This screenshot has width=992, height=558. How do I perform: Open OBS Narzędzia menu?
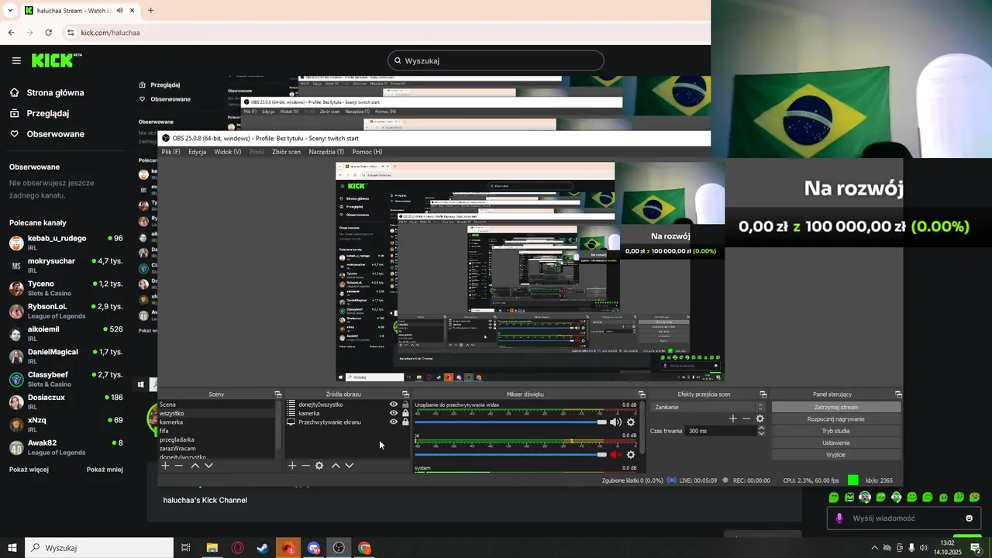326,152
